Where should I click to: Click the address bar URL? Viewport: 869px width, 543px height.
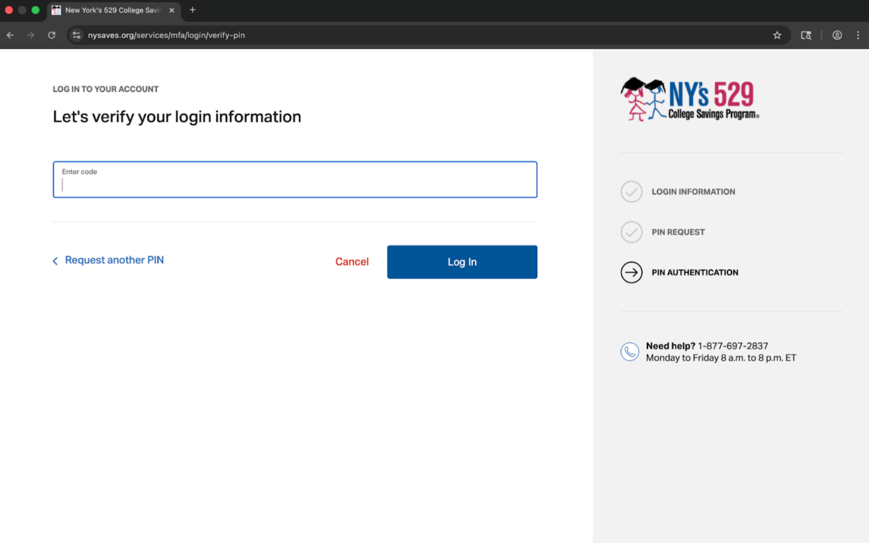click(166, 35)
